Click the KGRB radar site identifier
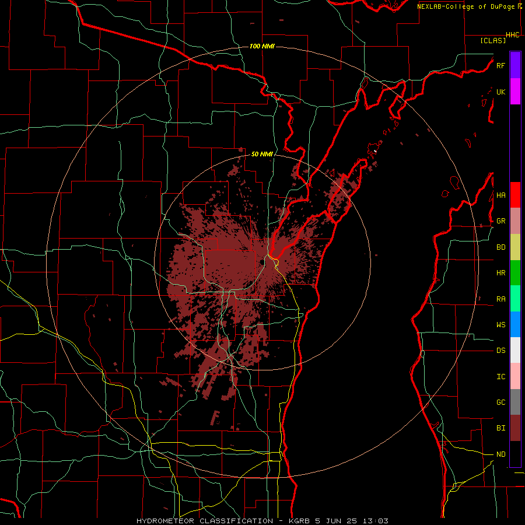Viewport: 525px width, 525px height. [301, 521]
